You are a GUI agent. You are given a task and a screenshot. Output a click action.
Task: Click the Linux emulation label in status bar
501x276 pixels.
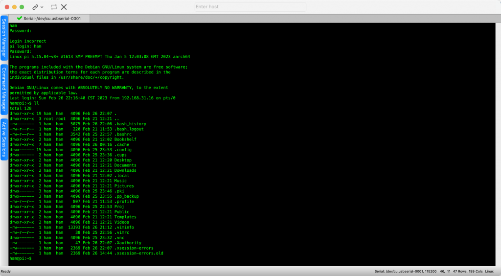pyautogui.click(x=489, y=272)
